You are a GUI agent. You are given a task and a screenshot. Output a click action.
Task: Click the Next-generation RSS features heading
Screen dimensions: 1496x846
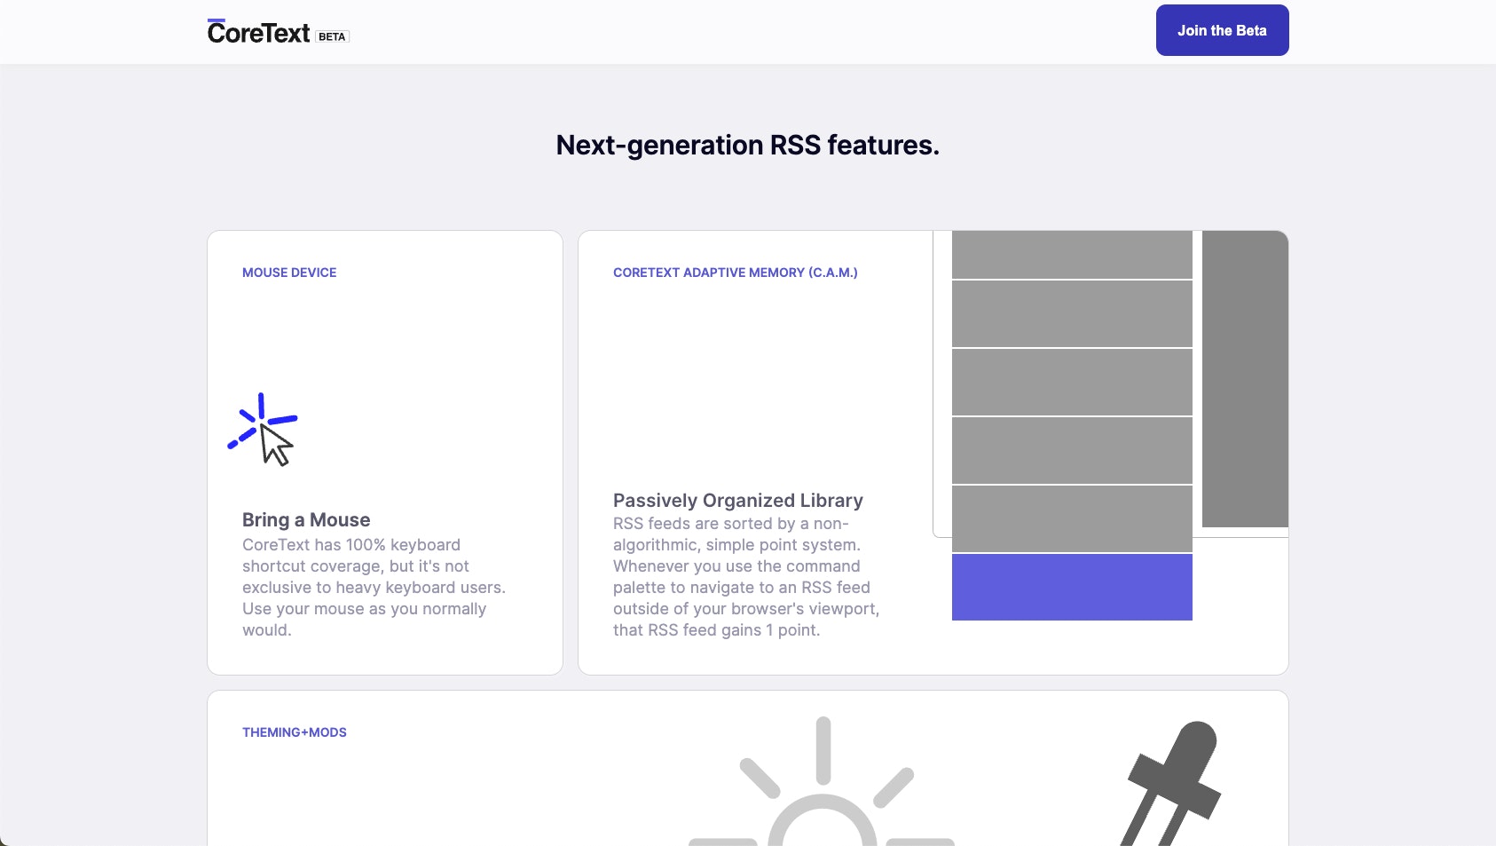coord(748,145)
